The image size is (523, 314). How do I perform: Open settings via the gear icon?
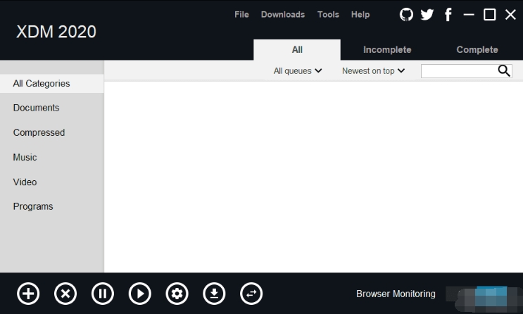tap(177, 294)
